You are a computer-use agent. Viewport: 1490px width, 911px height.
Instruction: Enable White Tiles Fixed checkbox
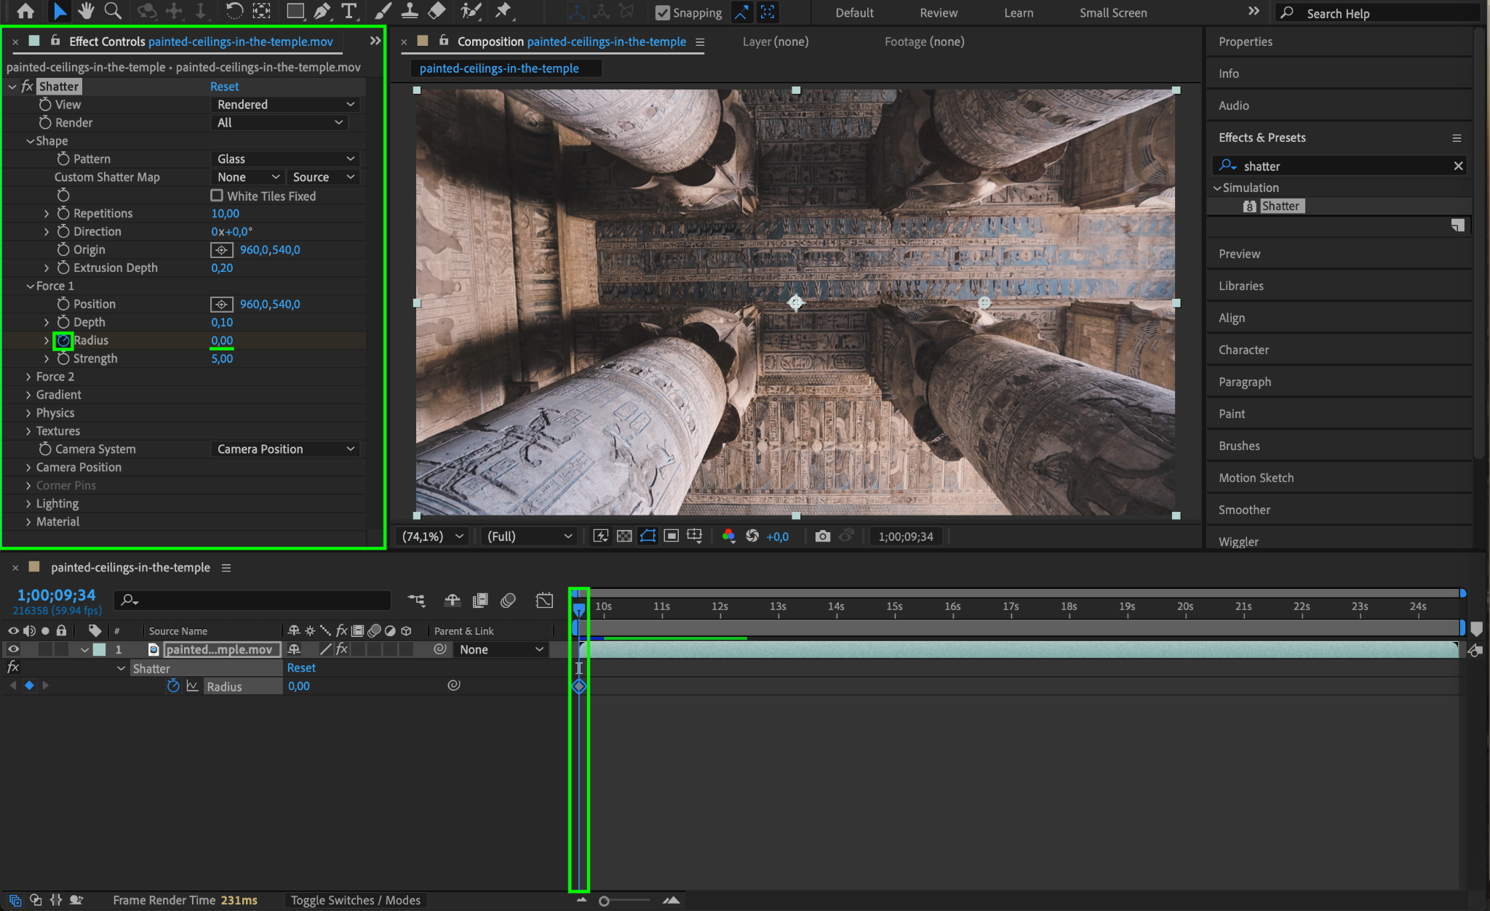coord(217,196)
